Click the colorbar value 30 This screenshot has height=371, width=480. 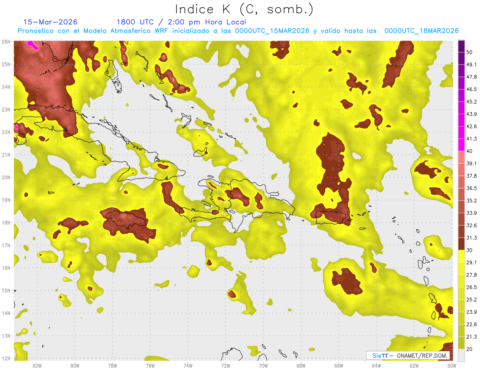pos(470,250)
